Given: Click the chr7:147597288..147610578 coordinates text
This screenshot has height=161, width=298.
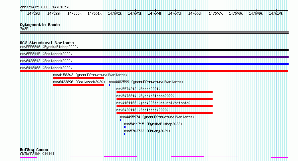Looking at the screenshot, I should click(x=45, y=7).
